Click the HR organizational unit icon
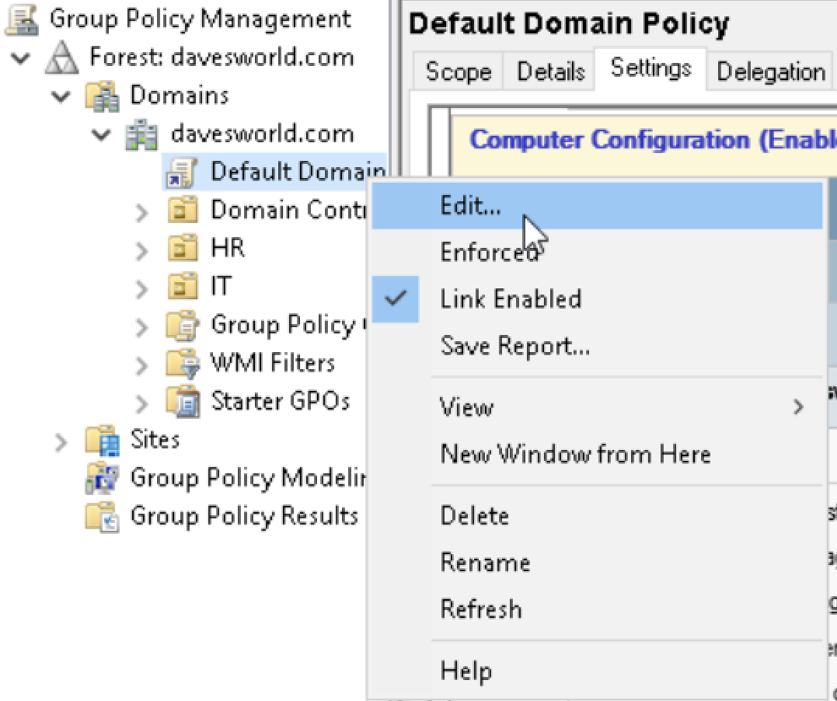This screenshot has width=837, height=701. pos(183,249)
